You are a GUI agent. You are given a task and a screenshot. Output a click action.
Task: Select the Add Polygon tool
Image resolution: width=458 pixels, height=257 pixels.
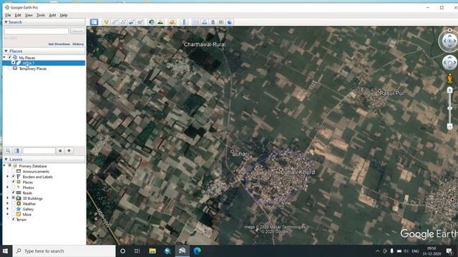click(x=114, y=22)
